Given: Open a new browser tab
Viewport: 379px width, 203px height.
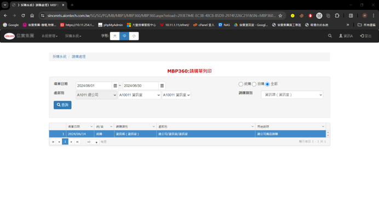Looking at the screenshot, I should point(72,5).
